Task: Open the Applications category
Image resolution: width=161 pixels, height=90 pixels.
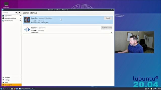Action: click(12, 16)
